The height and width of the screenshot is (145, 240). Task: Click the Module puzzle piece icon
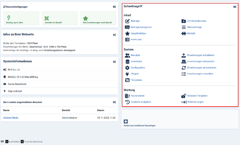(x=184, y=33)
